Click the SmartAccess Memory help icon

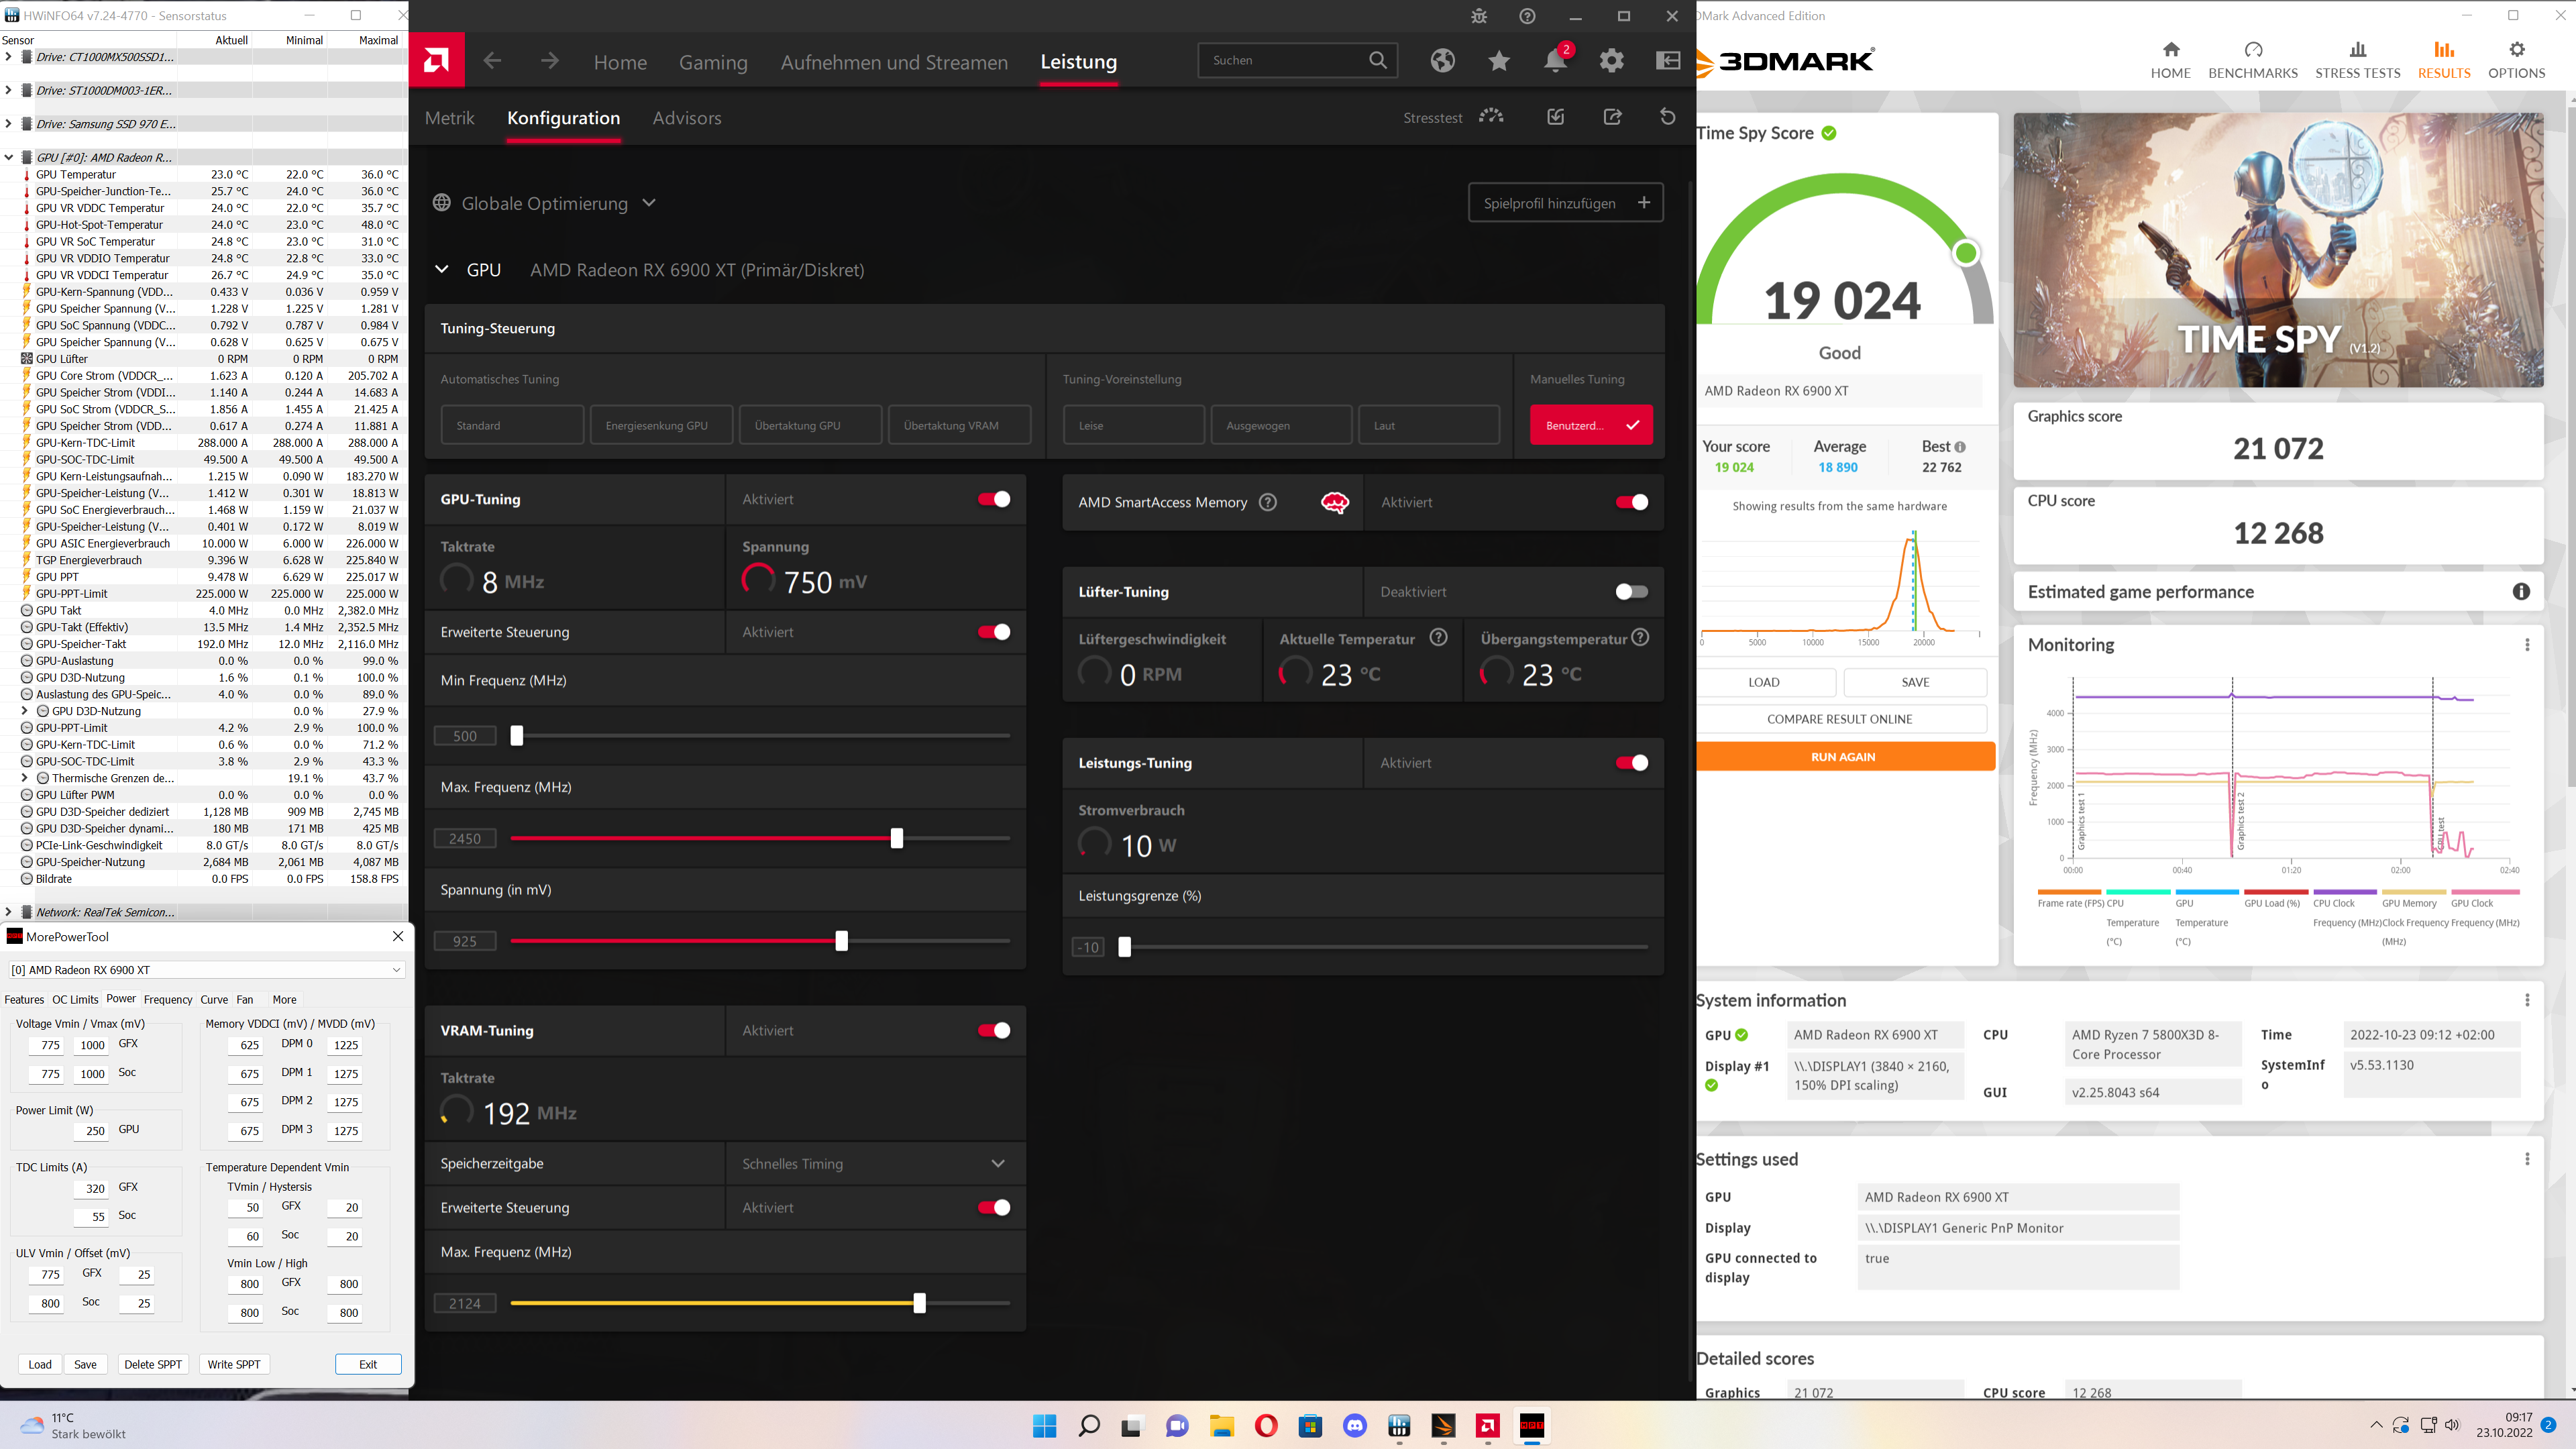1267,502
